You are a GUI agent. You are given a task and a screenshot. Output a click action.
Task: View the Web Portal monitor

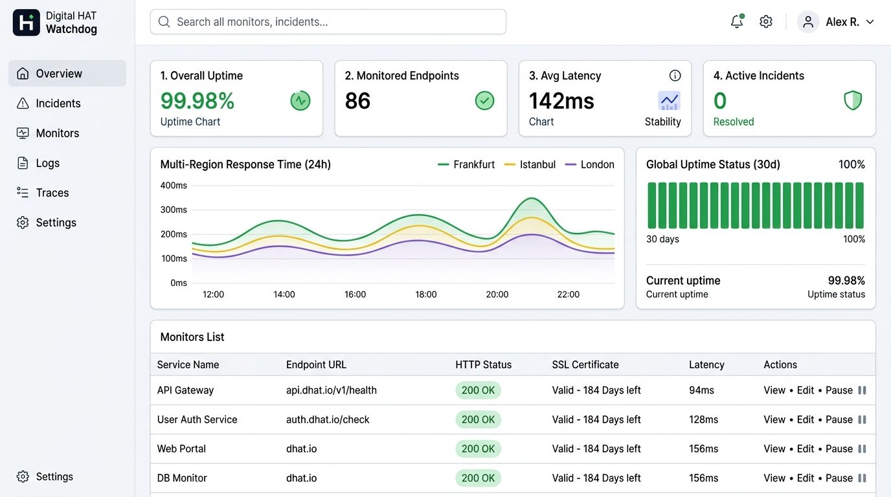pos(774,448)
